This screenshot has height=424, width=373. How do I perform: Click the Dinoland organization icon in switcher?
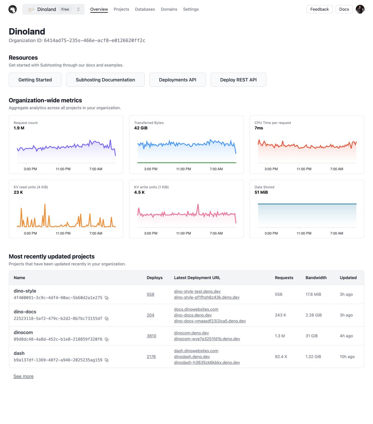coord(31,10)
